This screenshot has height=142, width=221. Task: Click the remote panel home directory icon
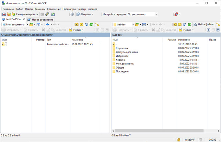click(x=185, y=25)
